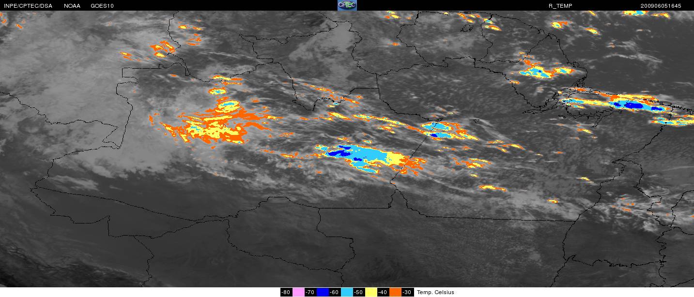The image size is (694, 297).
Task: Click the 'R_TEMP' product label
Action: click(560, 6)
